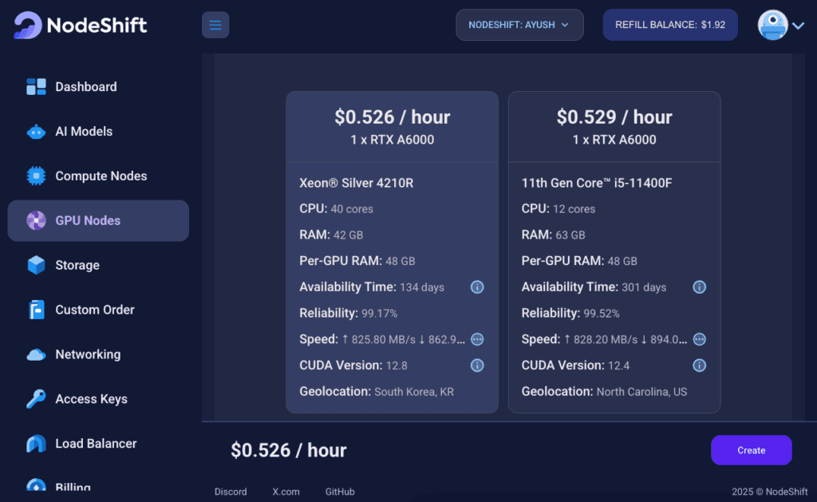Navigate to Compute Nodes

pos(98,176)
